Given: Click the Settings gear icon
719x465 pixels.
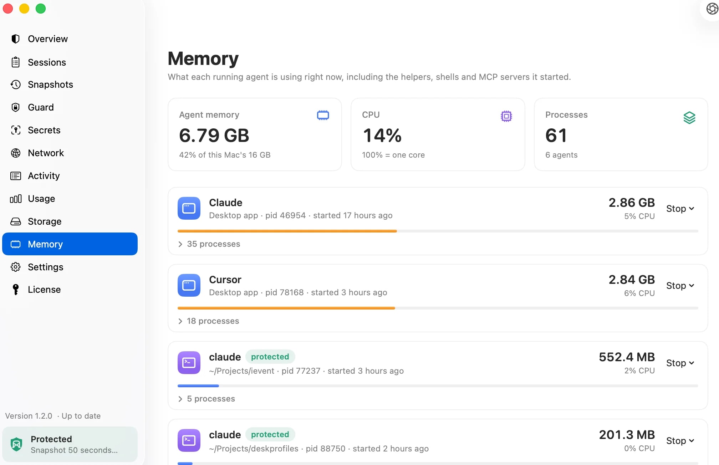Looking at the screenshot, I should pos(15,267).
